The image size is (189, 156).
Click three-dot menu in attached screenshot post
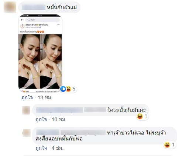(58, 25)
